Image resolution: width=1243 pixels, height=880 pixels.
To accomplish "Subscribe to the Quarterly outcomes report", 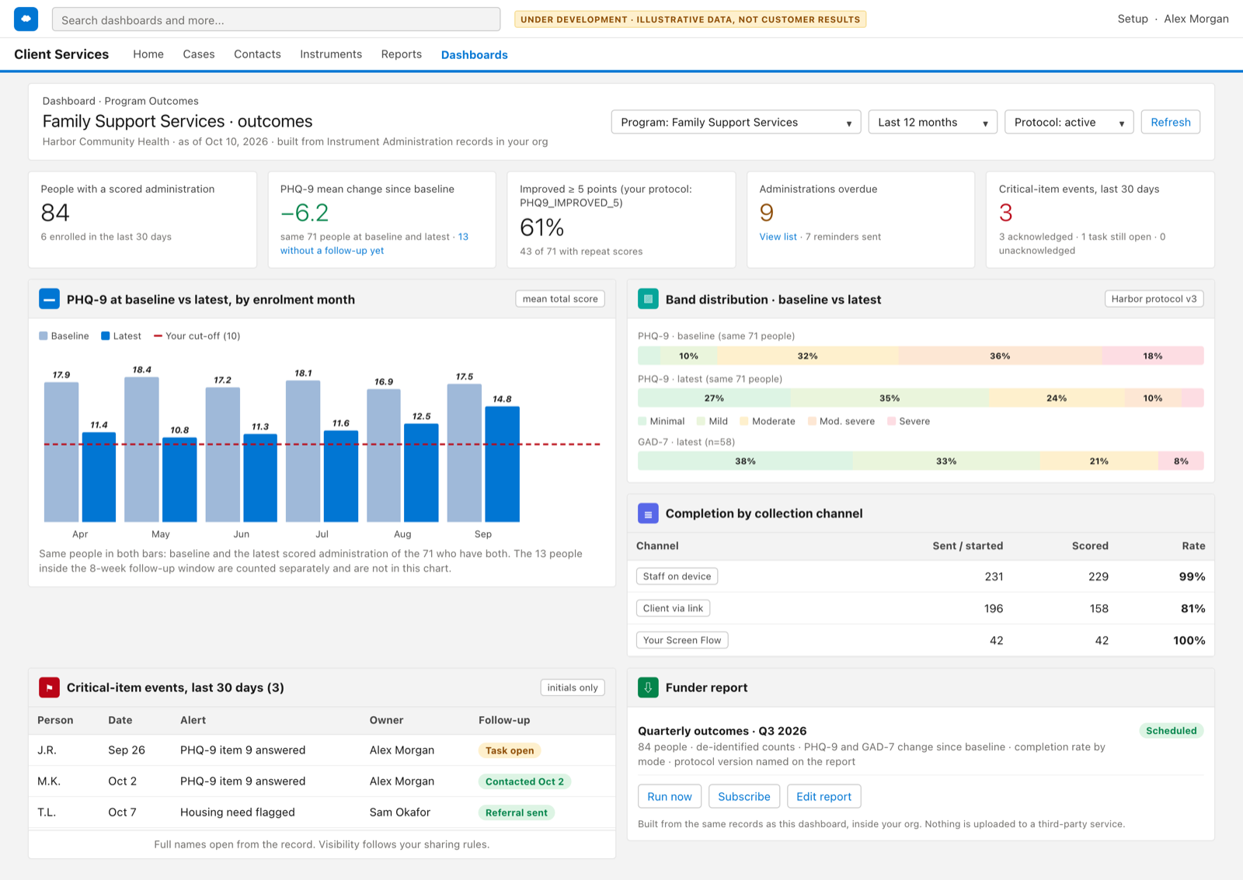I will 744,796.
